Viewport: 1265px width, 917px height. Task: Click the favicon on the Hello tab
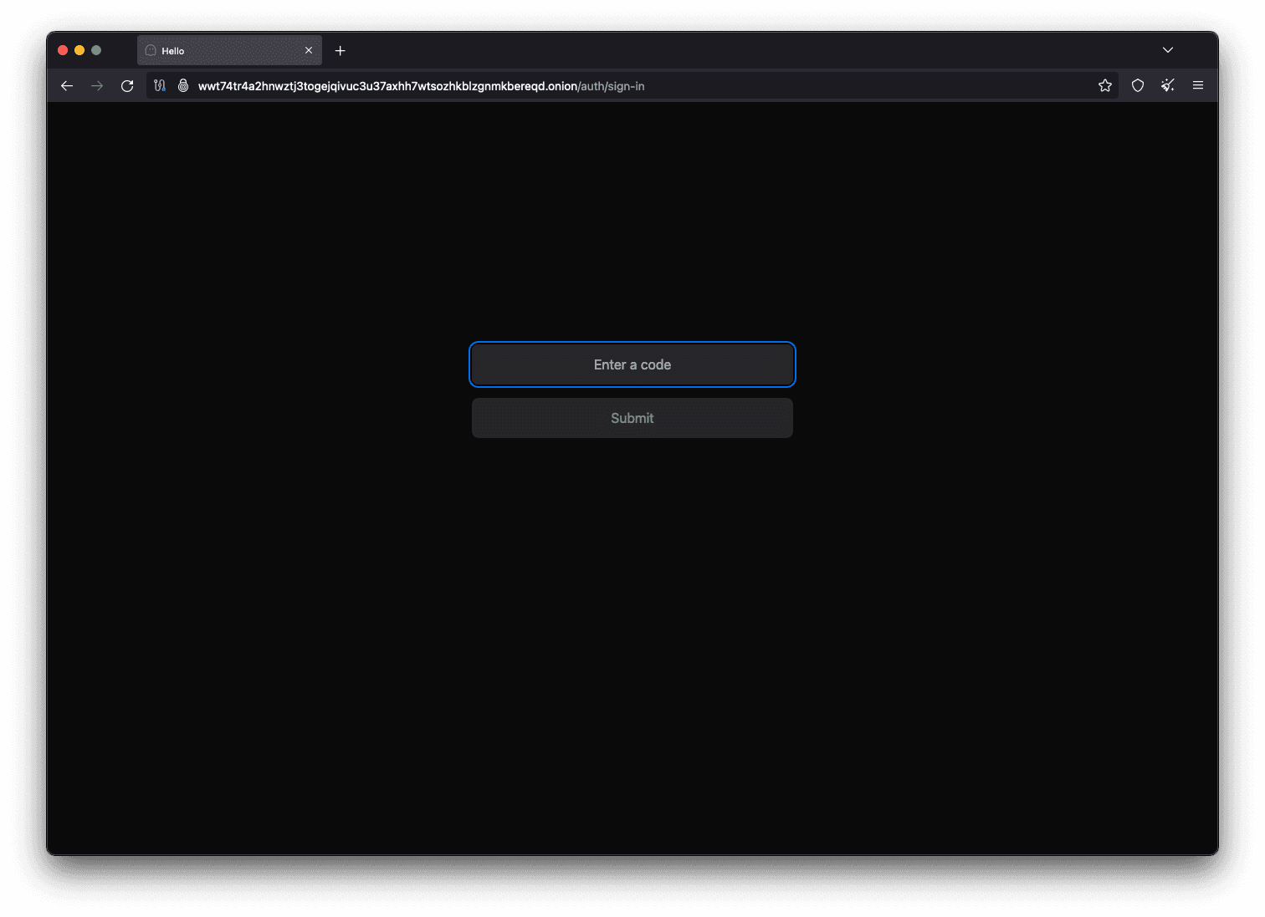tap(151, 51)
